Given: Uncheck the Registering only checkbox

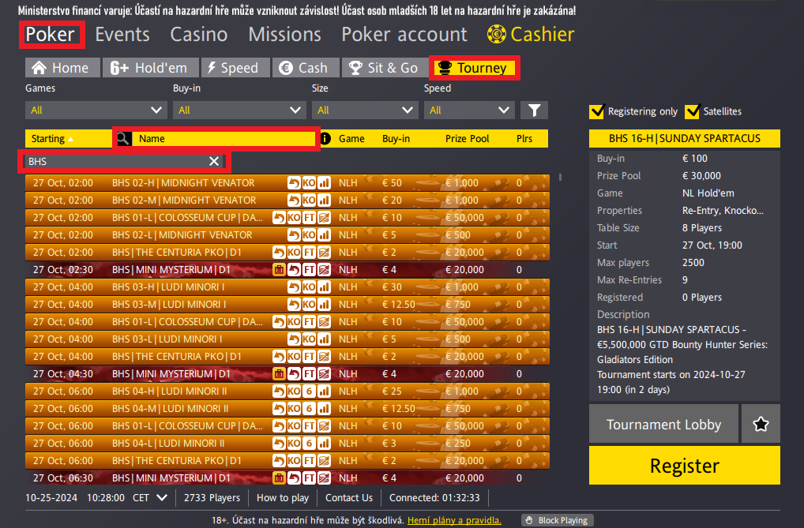Looking at the screenshot, I should [596, 111].
